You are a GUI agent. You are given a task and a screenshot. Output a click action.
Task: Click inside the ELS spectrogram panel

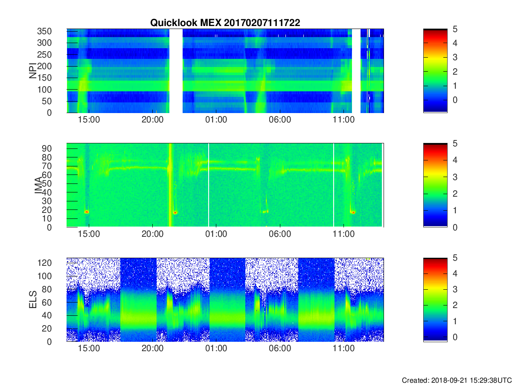click(x=225, y=300)
